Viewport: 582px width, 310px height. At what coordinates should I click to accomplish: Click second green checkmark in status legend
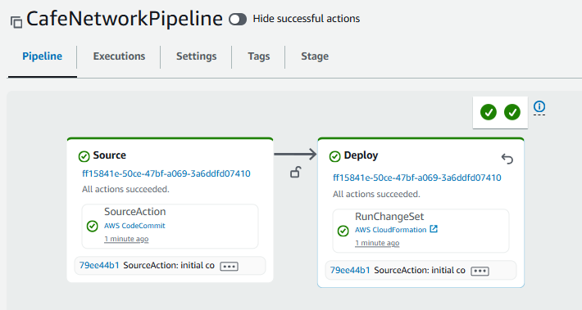(512, 112)
